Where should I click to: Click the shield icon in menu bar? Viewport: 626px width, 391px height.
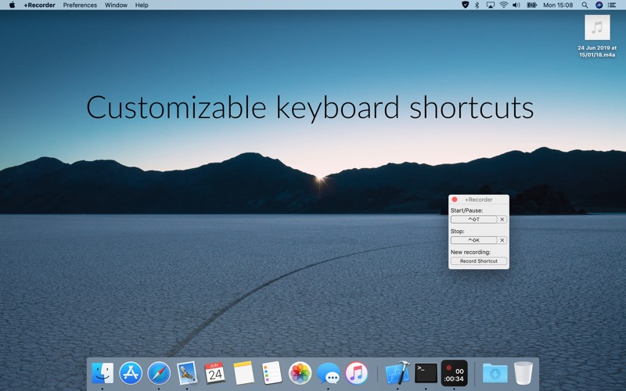[465, 5]
